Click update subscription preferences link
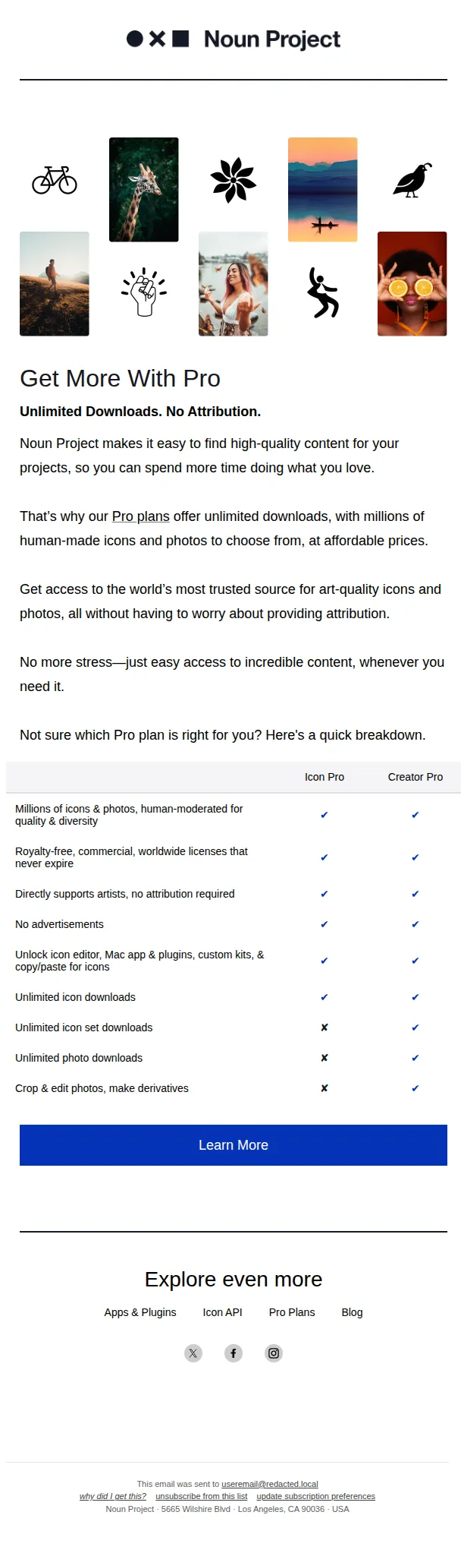The height and width of the screenshot is (1553, 461). pos(316,1496)
